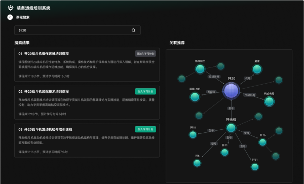The width and height of the screenshot is (304, 184).
Task: Click the 型号 label on the 歼16 link
Action: point(247,133)
